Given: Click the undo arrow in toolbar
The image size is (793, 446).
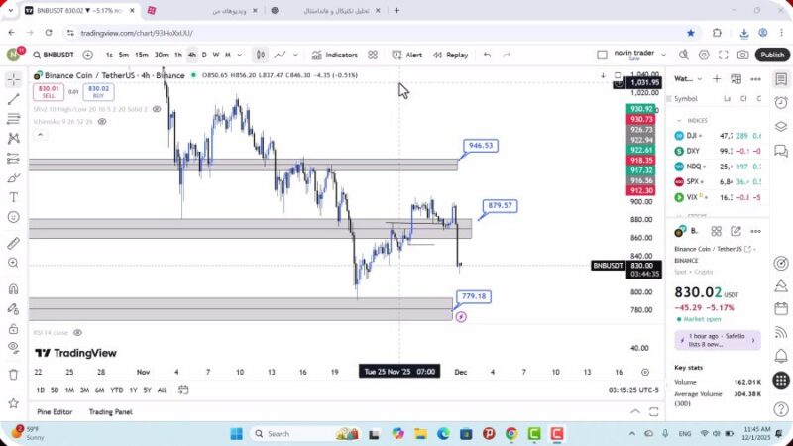Looking at the screenshot, I should coord(487,56).
